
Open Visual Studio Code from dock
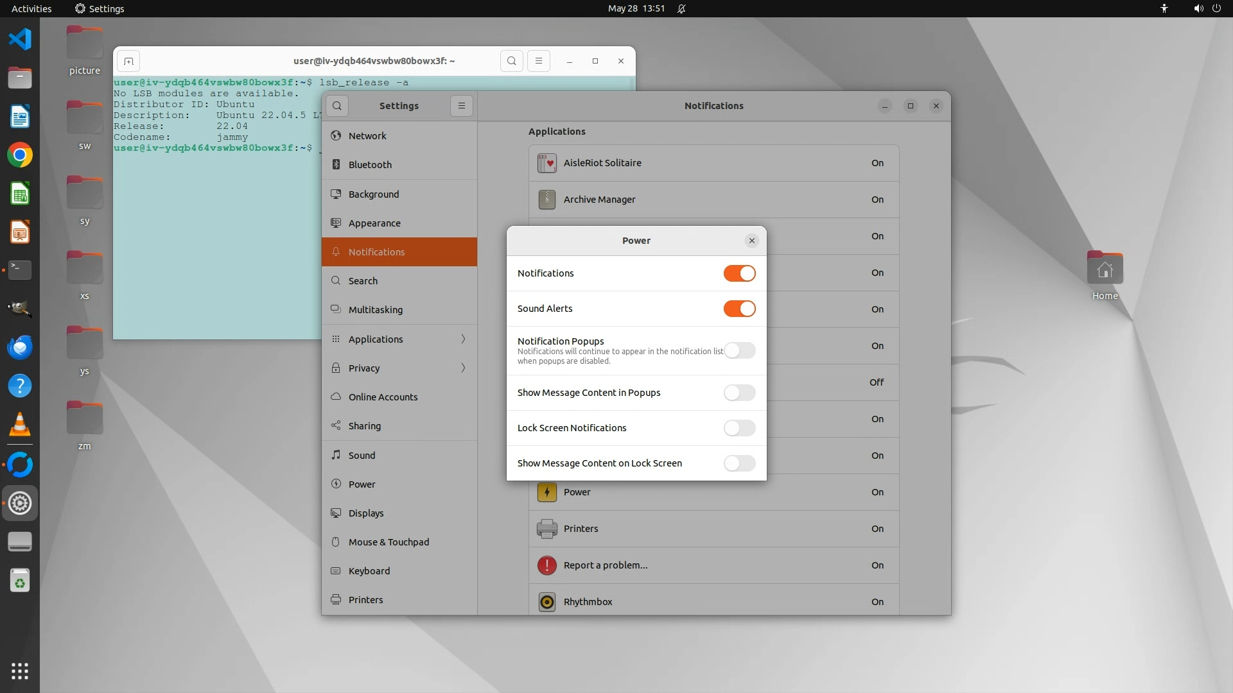coord(20,39)
